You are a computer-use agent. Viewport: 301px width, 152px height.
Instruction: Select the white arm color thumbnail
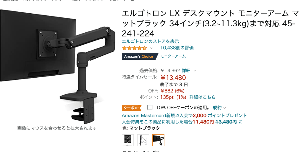pyautogui.click(x=143, y=140)
